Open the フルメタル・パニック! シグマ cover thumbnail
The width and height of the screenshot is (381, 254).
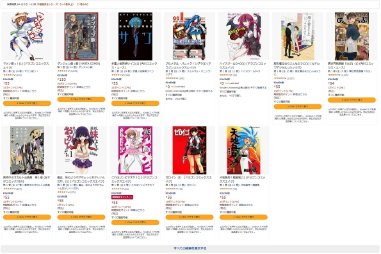point(190,37)
